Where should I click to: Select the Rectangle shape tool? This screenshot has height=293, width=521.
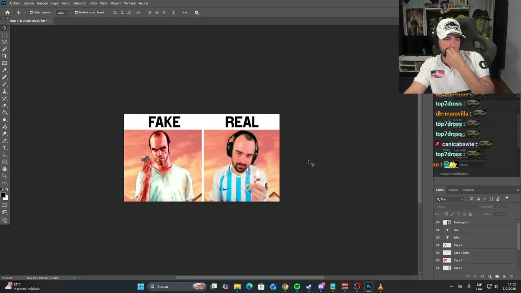pyautogui.click(x=4, y=162)
